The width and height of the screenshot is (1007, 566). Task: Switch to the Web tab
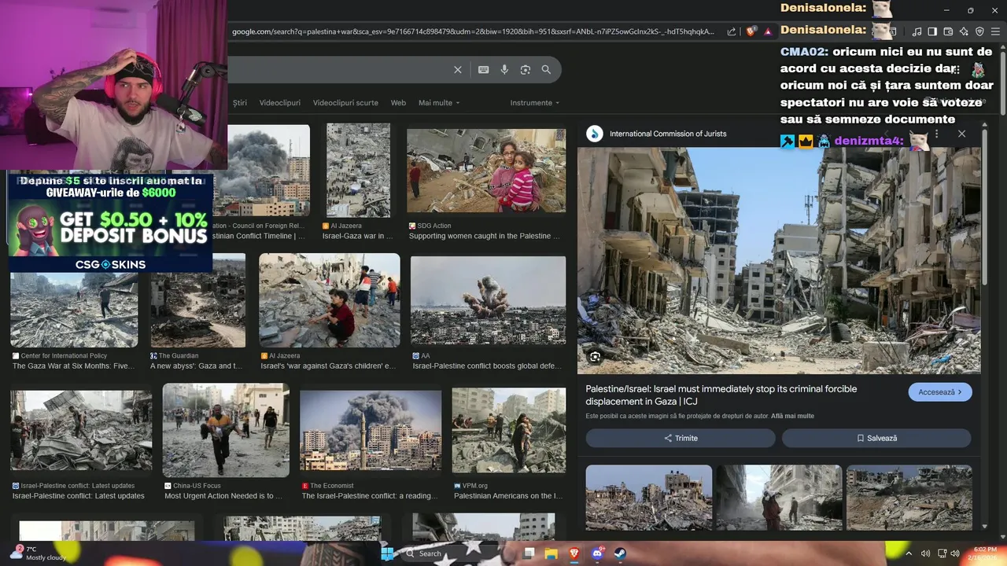pos(399,103)
